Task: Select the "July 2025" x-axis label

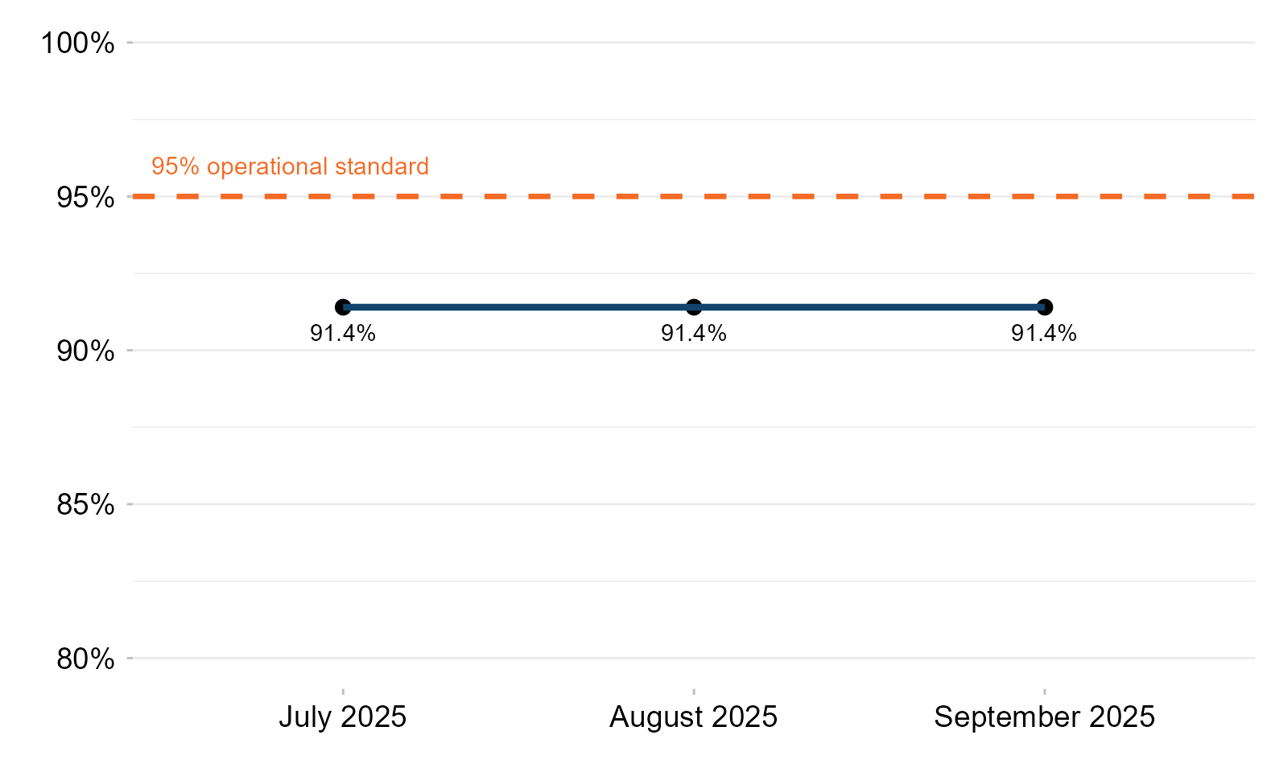Action: click(343, 717)
